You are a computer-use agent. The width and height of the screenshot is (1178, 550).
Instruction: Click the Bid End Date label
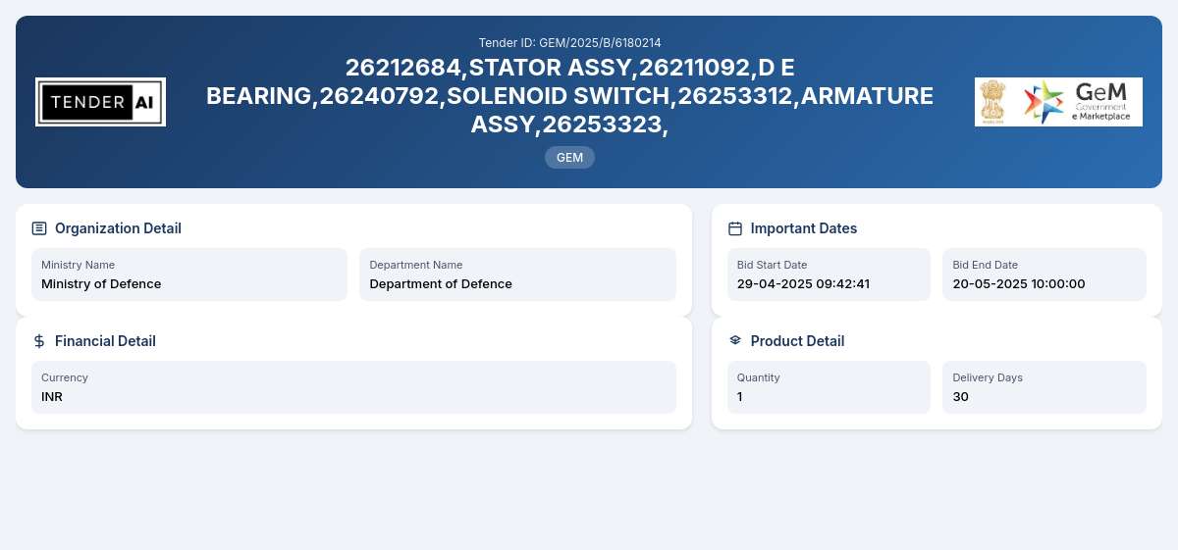(x=986, y=265)
